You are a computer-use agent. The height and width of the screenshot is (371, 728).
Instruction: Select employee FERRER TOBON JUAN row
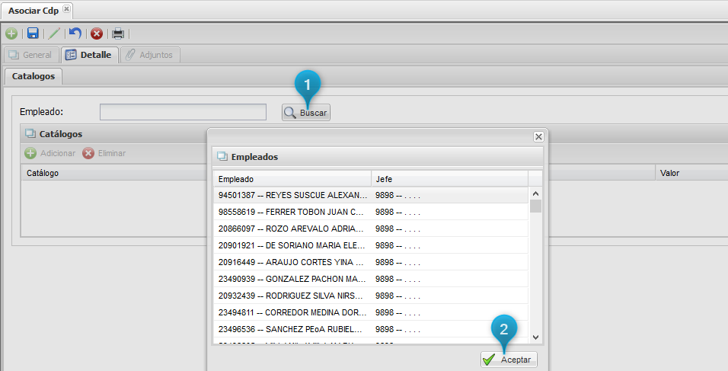click(293, 212)
